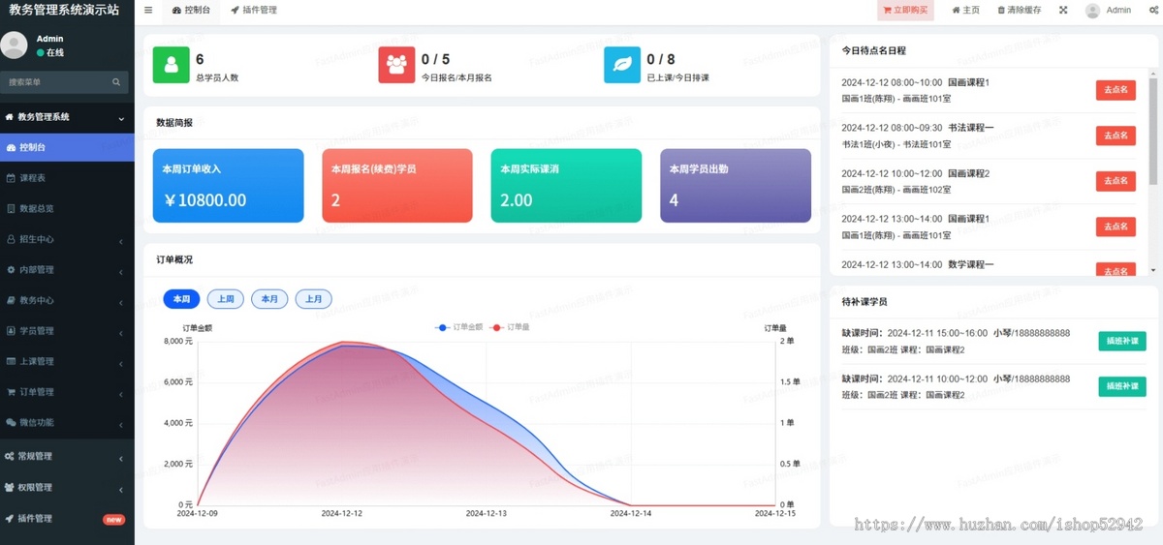Viewport: 1163px width, 545px height.
Task: Click 插班补课 for absence 2024-12-11 10:00~12:00
Action: [x=1122, y=386]
